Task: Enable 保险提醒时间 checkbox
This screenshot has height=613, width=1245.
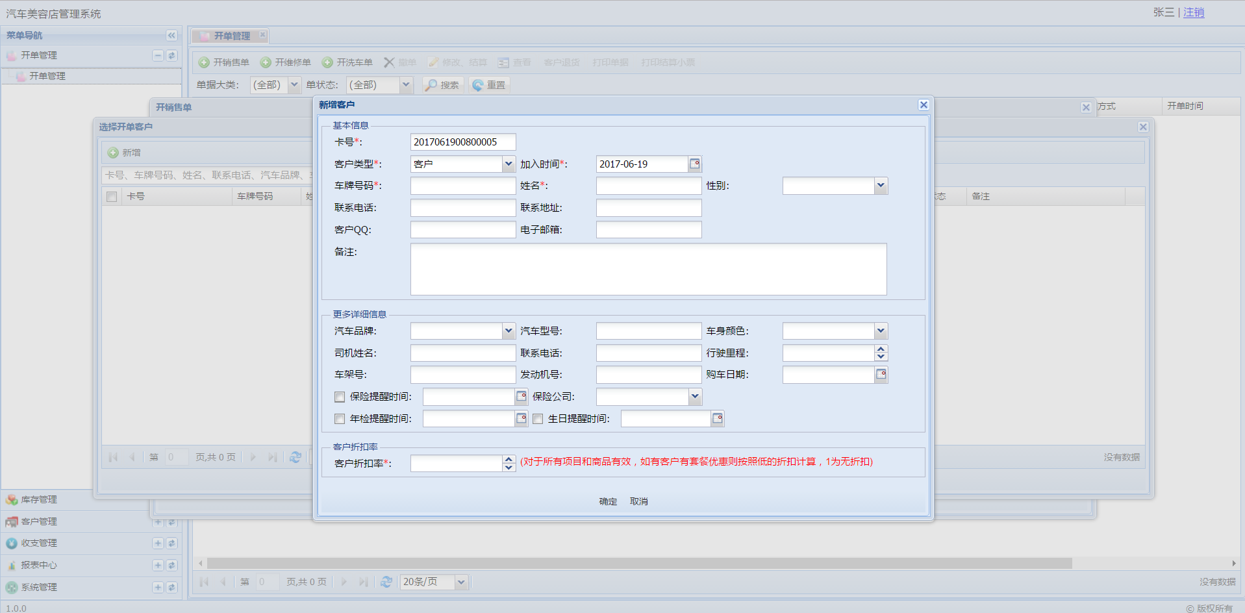Action: pos(340,397)
